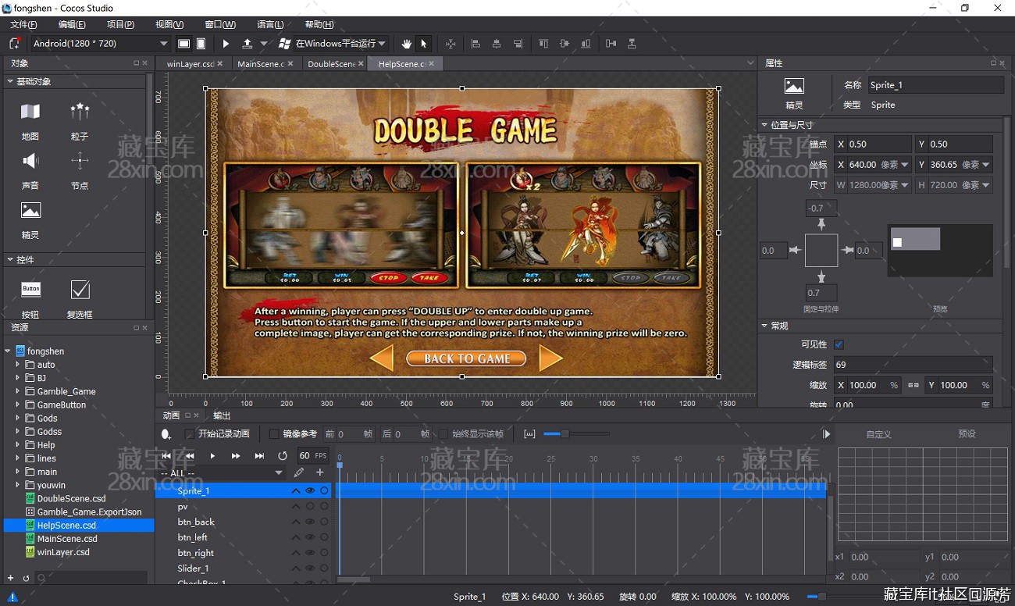Screen dimensions: 1015x606
Task: Pick the 精灵 sprite object
Action: pos(30,219)
